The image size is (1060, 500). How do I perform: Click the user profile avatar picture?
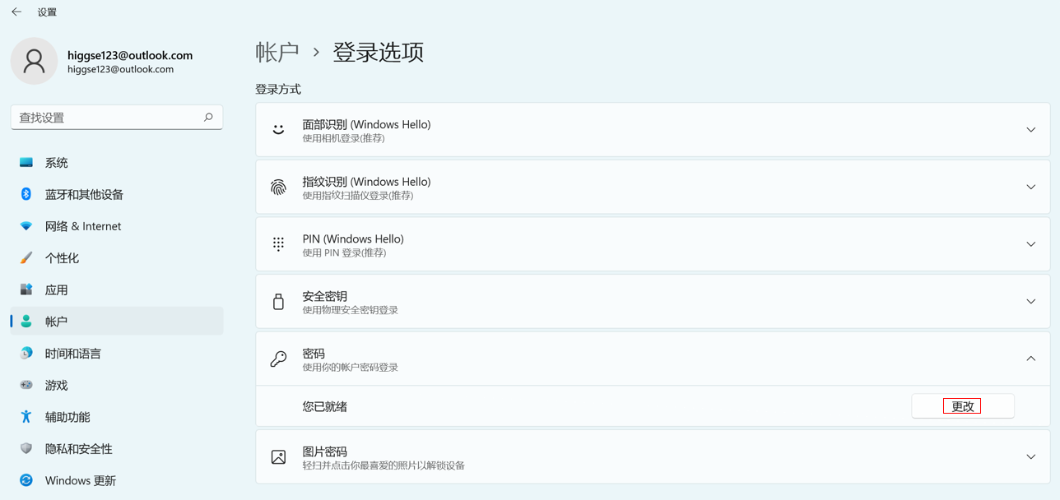[34, 61]
